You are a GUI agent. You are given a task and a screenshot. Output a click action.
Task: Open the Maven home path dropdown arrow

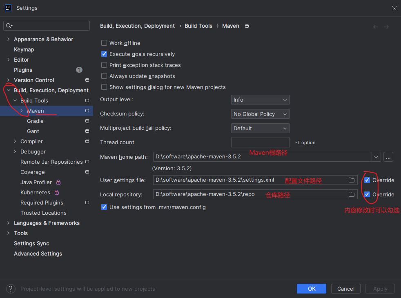376,157
